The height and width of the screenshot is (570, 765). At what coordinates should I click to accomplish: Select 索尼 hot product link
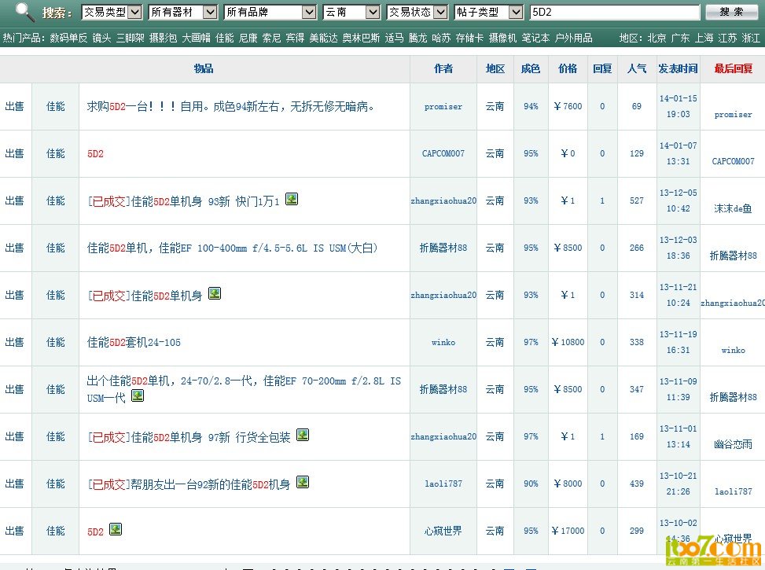272,38
